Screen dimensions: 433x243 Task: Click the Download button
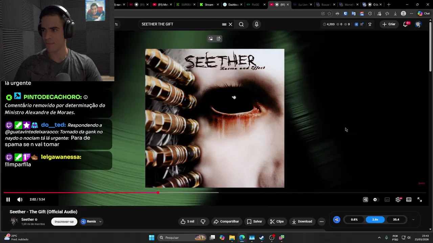pyautogui.click(x=302, y=221)
